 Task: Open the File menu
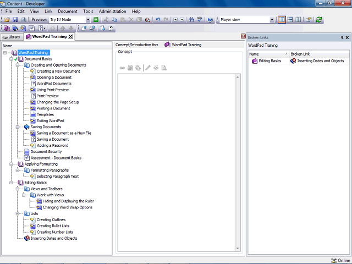(x=9, y=11)
